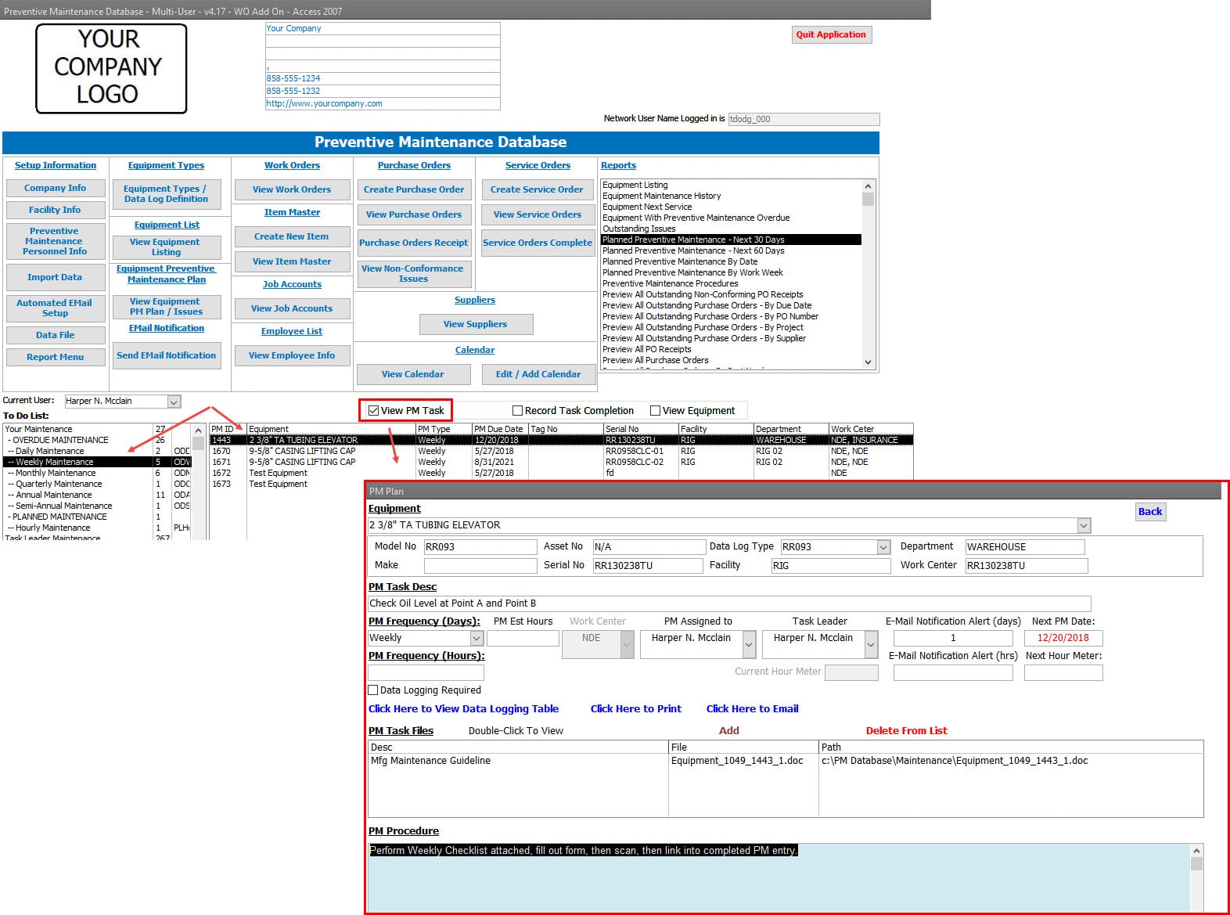Expand PM Frequency (Days) dropdown
Viewport: 1230px width, 915px height.
pyautogui.click(x=477, y=638)
